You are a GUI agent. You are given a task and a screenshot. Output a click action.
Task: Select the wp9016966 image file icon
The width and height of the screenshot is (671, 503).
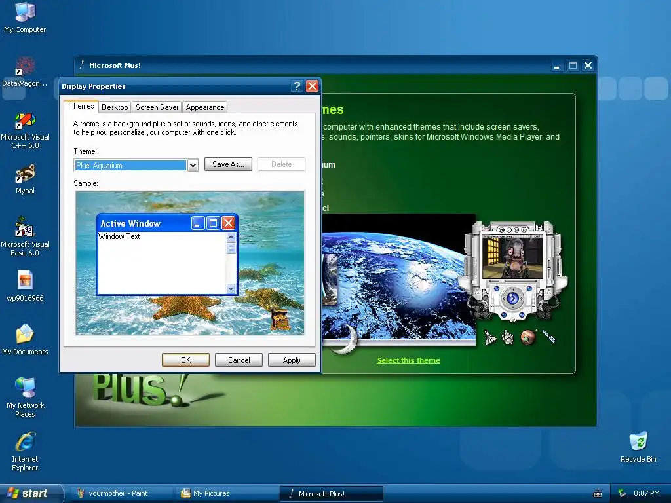pyautogui.click(x=25, y=286)
